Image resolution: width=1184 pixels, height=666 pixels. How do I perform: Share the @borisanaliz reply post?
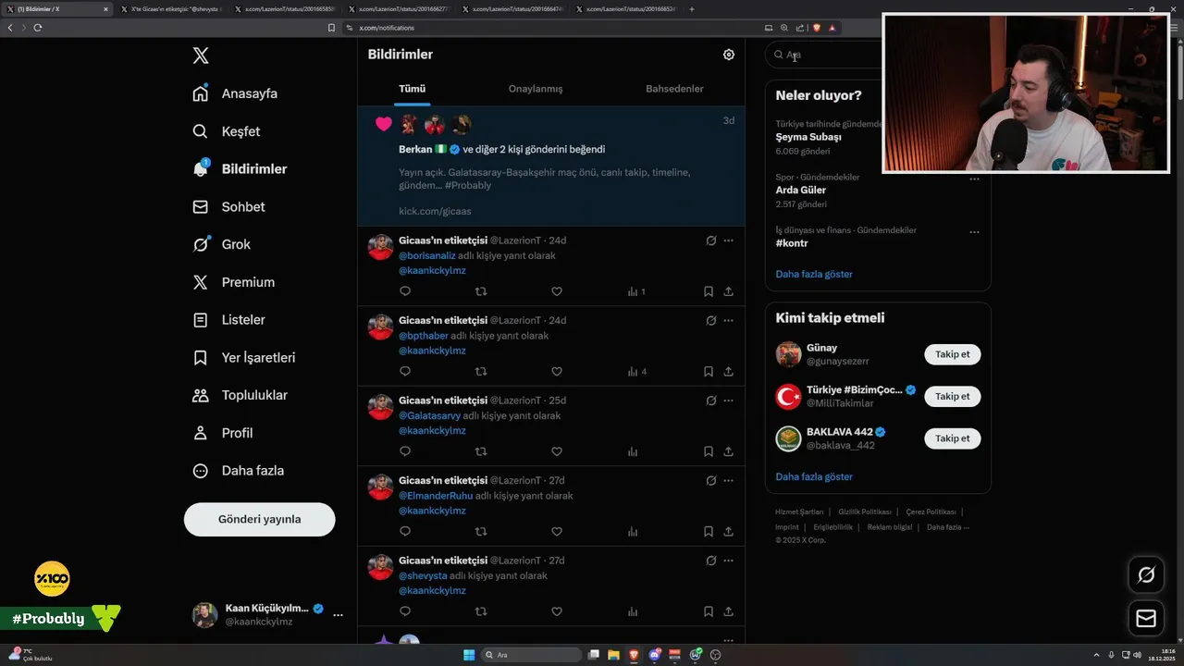click(729, 291)
